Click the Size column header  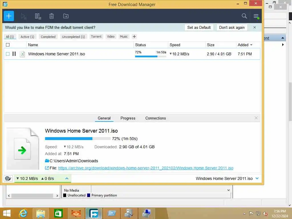click(221, 45)
